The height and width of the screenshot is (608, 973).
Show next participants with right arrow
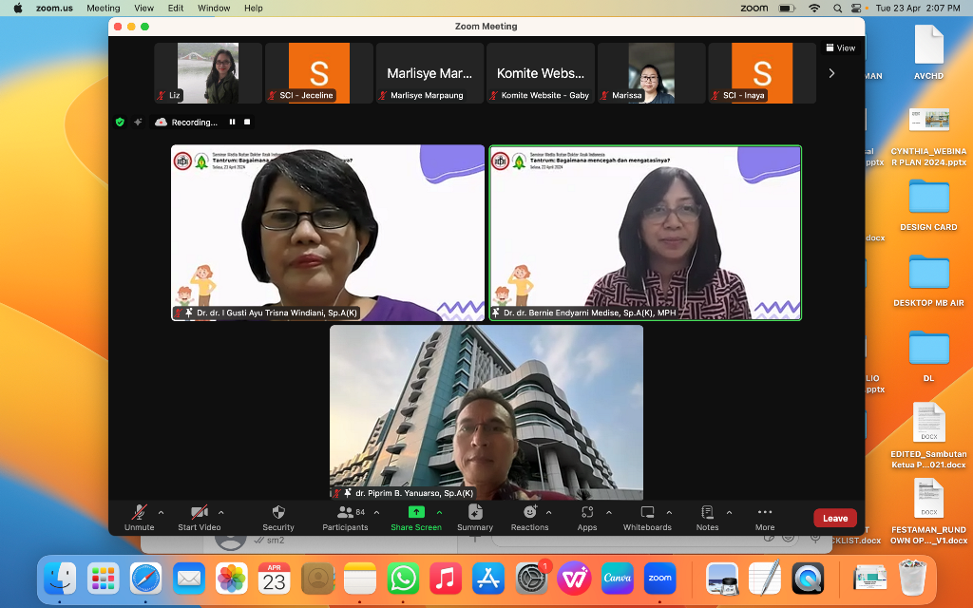831,73
